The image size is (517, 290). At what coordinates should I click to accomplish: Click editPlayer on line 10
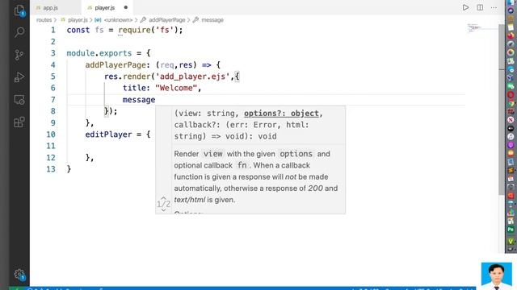coord(108,135)
